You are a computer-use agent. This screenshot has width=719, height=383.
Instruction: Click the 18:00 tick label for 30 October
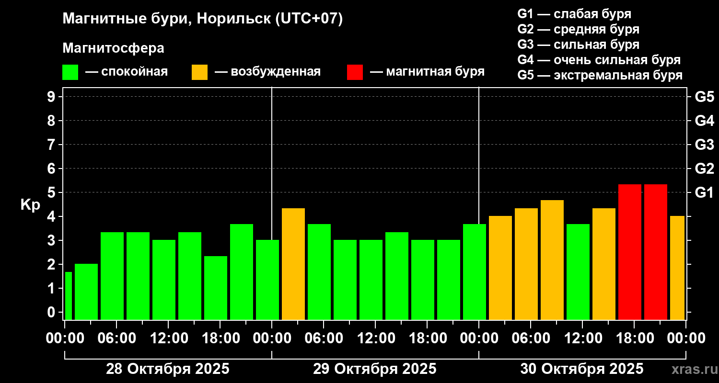634,338
